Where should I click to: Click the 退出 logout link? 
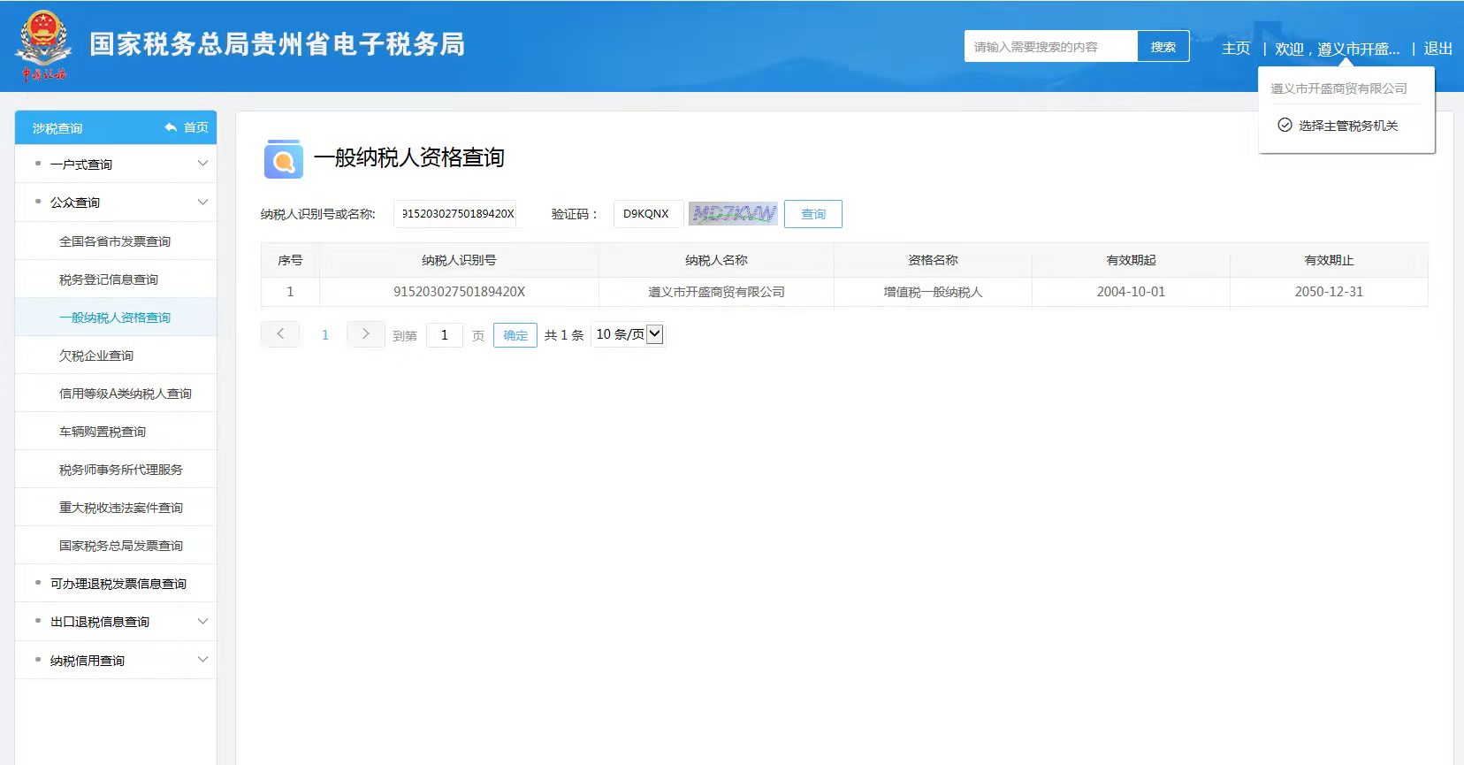pos(1437,49)
